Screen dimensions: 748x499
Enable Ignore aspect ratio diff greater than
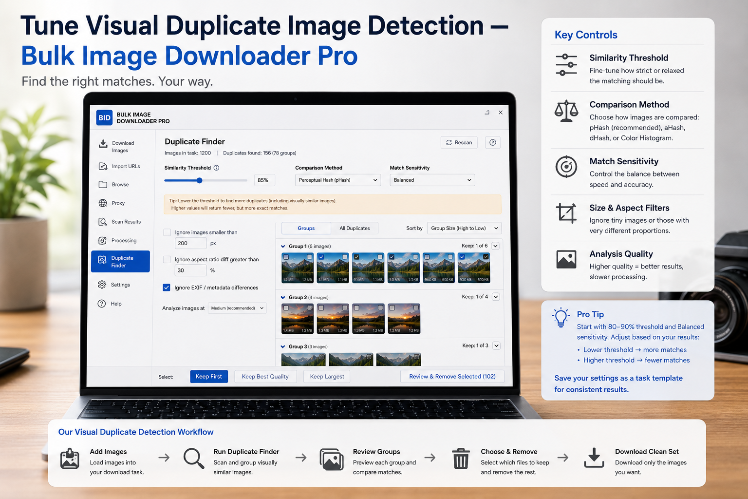[x=167, y=260]
